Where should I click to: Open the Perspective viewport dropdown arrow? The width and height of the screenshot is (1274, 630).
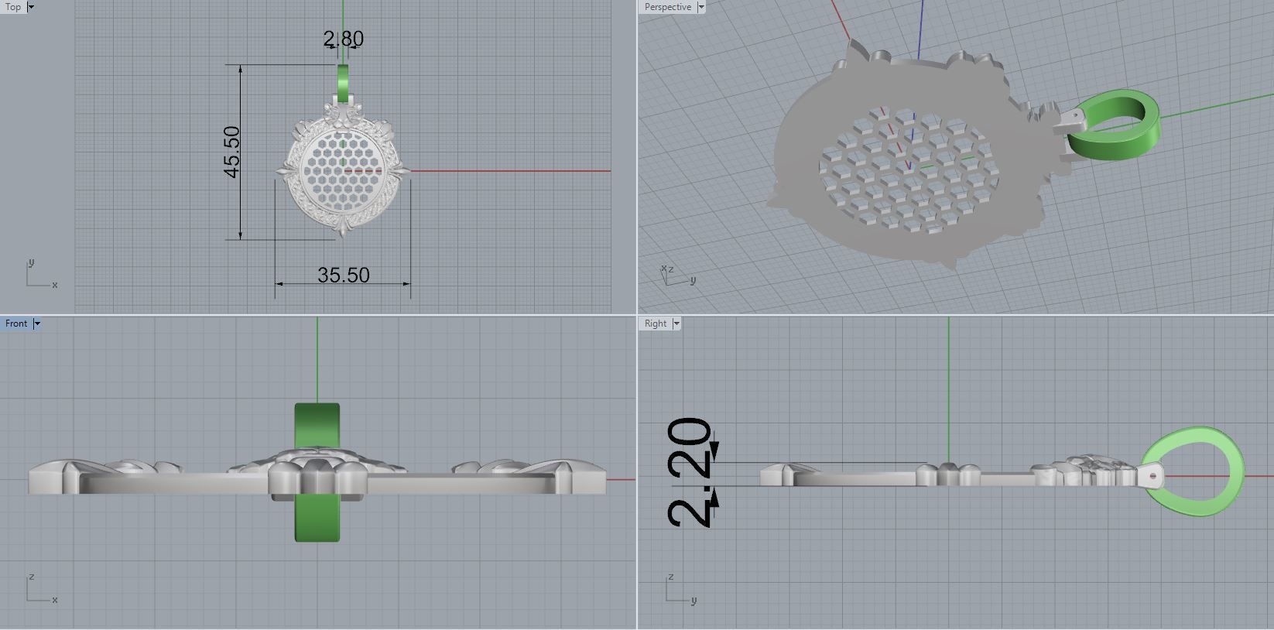click(701, 7)
